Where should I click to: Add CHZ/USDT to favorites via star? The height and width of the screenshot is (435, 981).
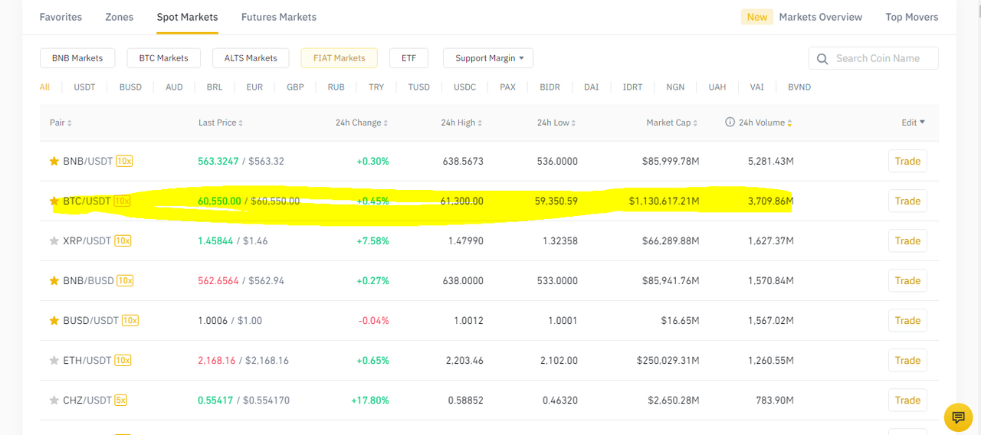coord(54,401)
